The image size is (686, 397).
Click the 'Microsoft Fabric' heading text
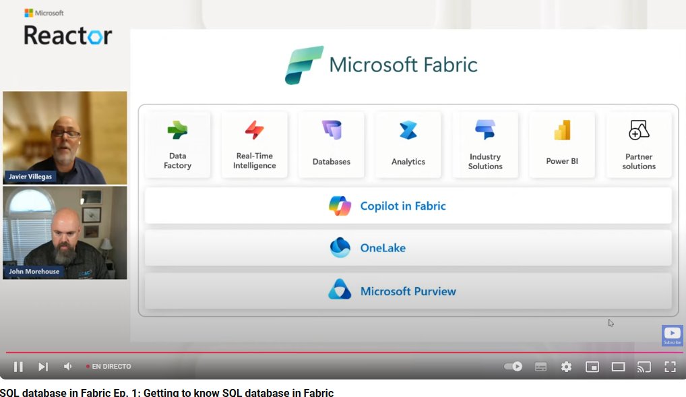[403, 65]
